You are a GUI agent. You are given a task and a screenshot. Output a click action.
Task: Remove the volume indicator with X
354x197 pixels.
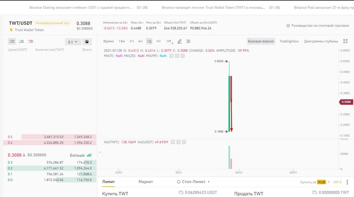click(184, 142)
